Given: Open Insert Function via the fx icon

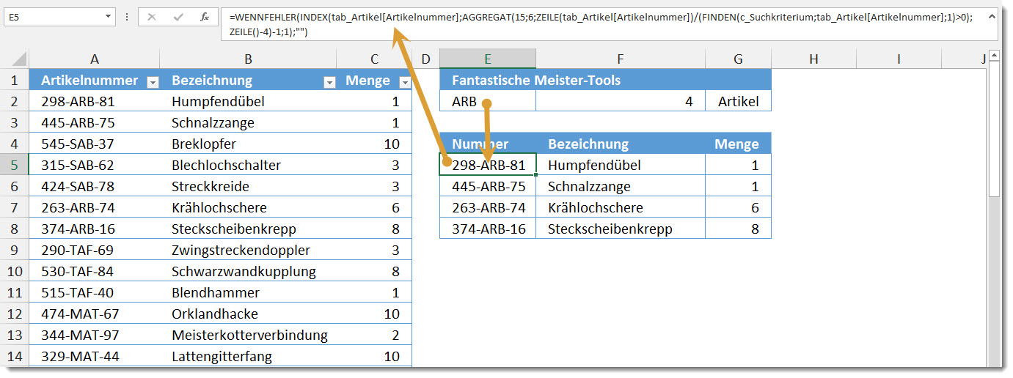Looking at the screenshot, I should (x=205, y=16).
